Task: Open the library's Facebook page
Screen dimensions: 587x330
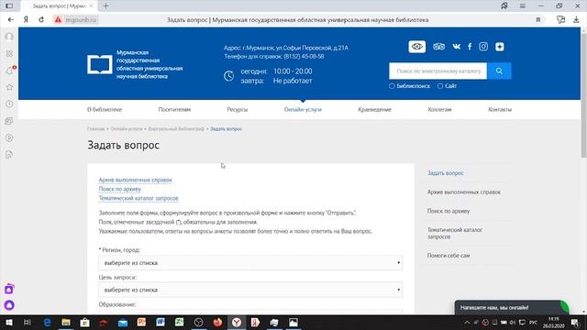Action: tap(470, 47)
